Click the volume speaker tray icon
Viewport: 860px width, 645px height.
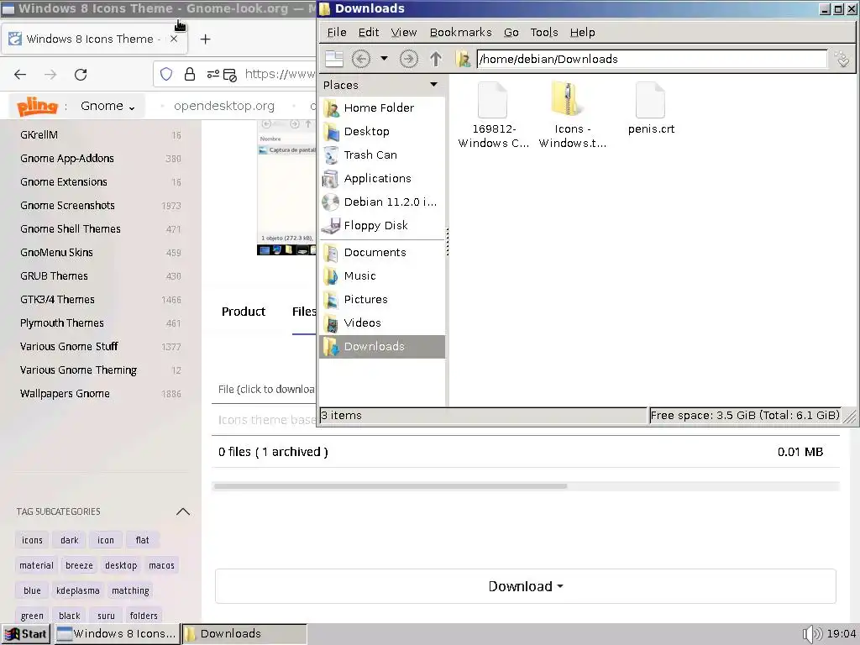[811, 634]
